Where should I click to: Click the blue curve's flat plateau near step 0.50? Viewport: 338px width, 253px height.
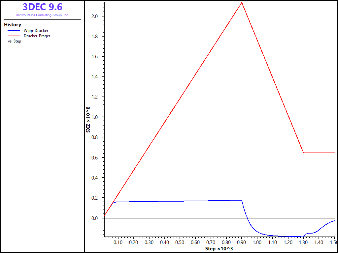[180, 201]
